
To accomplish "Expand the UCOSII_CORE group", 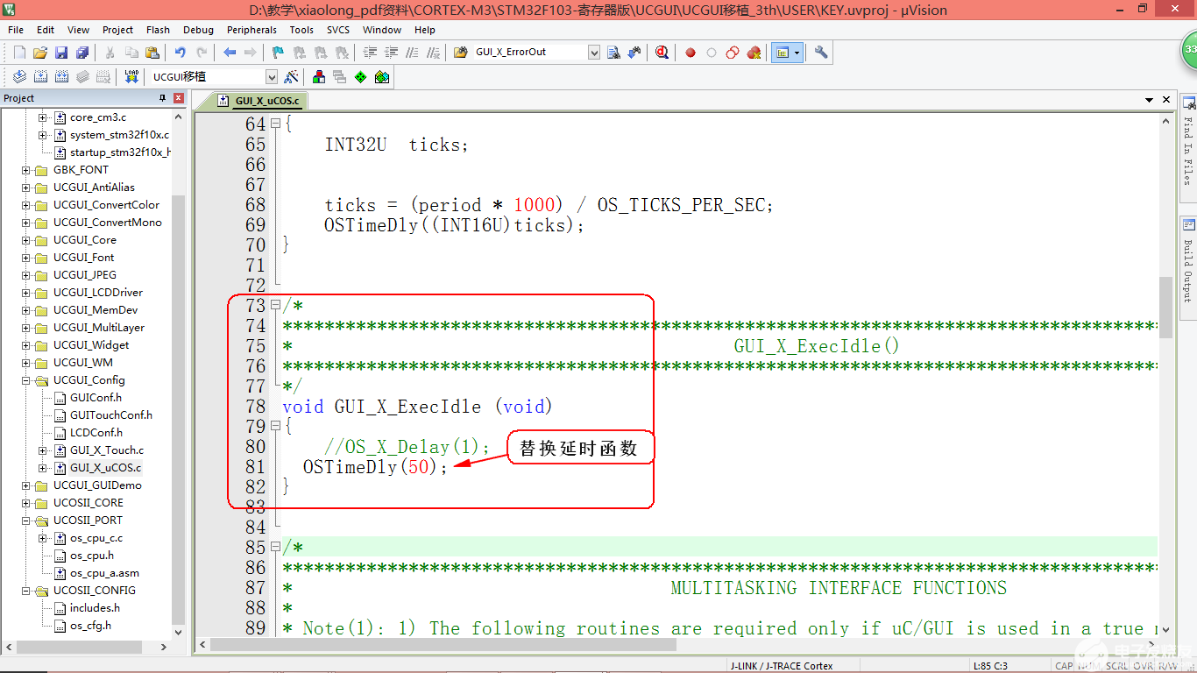I will (x=26, y=503).
